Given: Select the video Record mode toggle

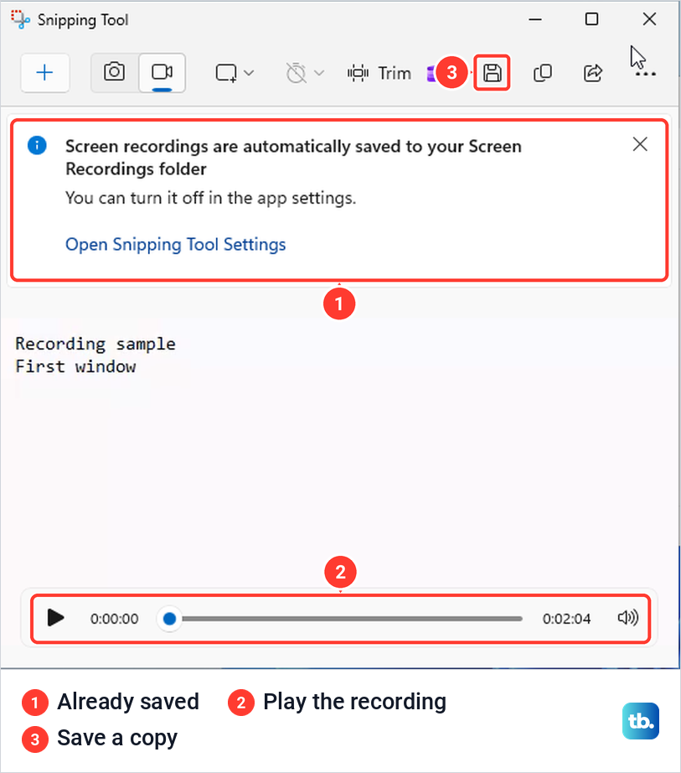Looking at the screenshot, I should point(162,73).
